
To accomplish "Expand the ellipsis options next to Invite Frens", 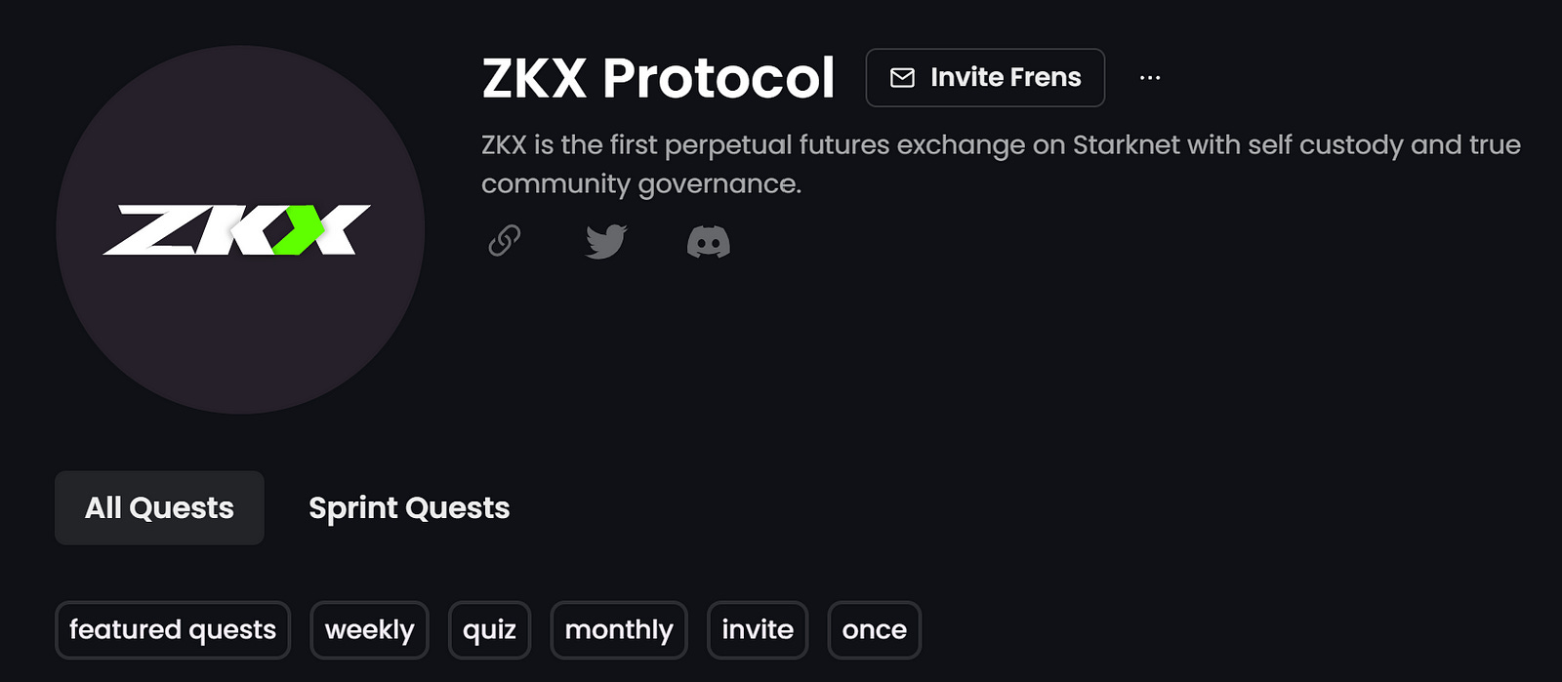I will pos(1150,76).
